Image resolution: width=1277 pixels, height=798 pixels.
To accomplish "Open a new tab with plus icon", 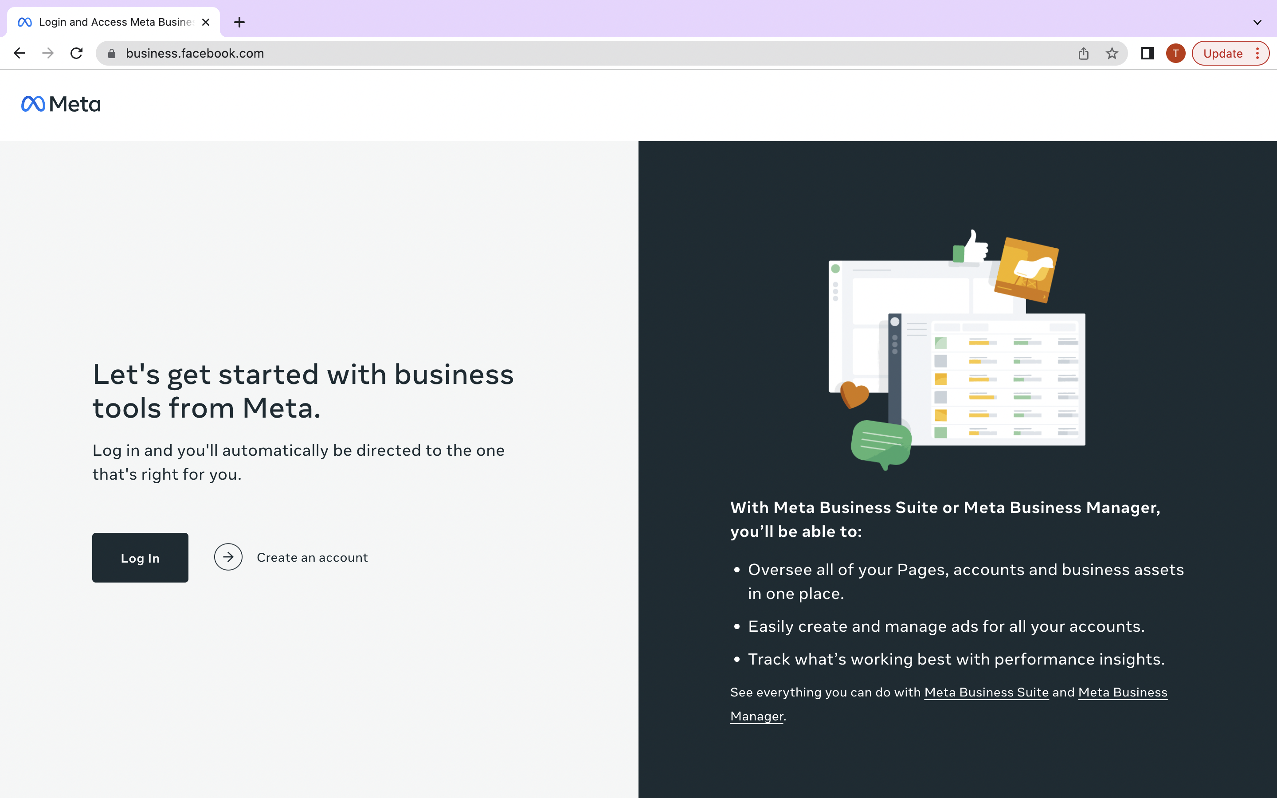I will coord(239,22).
